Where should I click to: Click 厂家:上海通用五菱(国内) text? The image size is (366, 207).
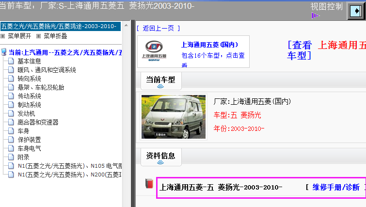point(252,101)
